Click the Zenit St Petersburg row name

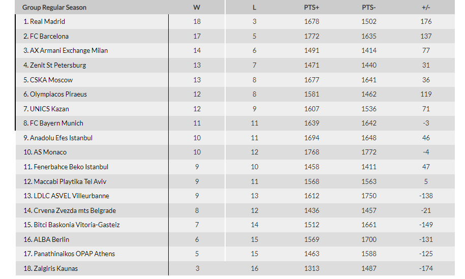click(x=58, y=65)
